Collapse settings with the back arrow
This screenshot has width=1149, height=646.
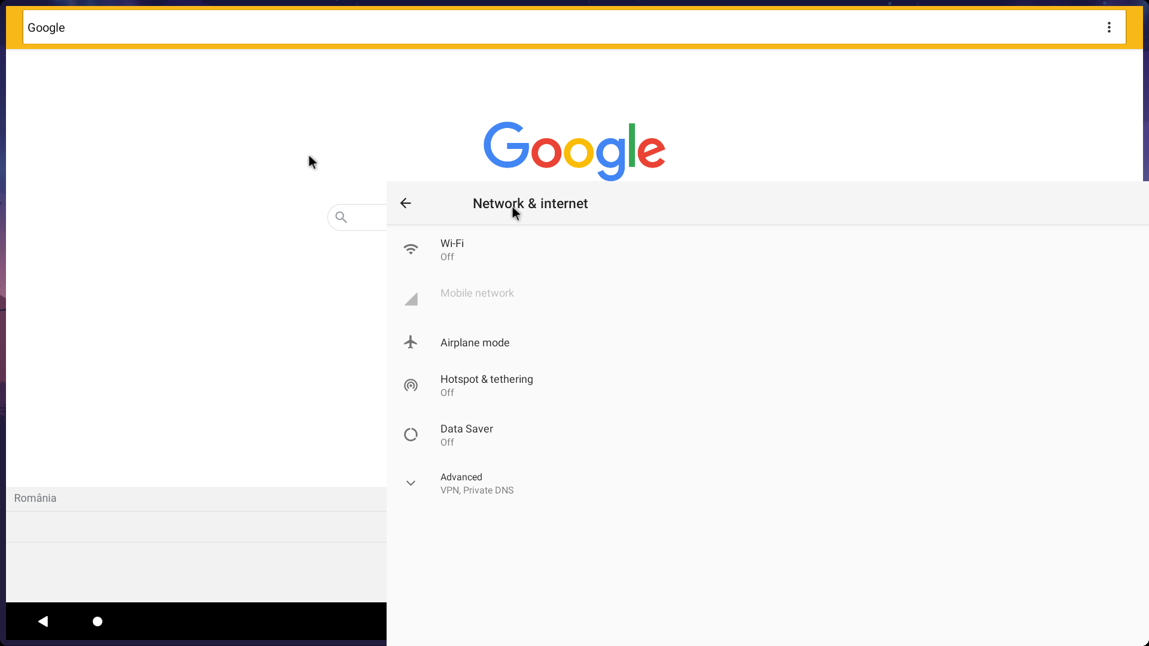(405, 203)
